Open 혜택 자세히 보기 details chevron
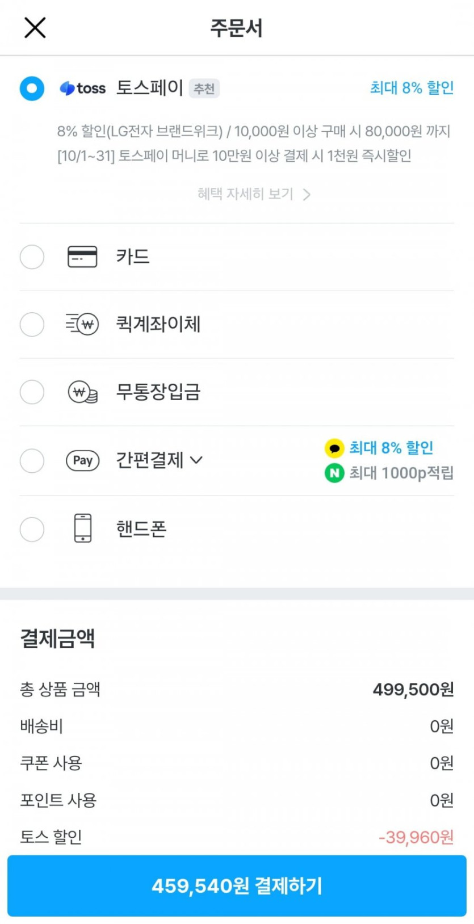The width and height of the screenshot is (474, 924). coord(307,195)
